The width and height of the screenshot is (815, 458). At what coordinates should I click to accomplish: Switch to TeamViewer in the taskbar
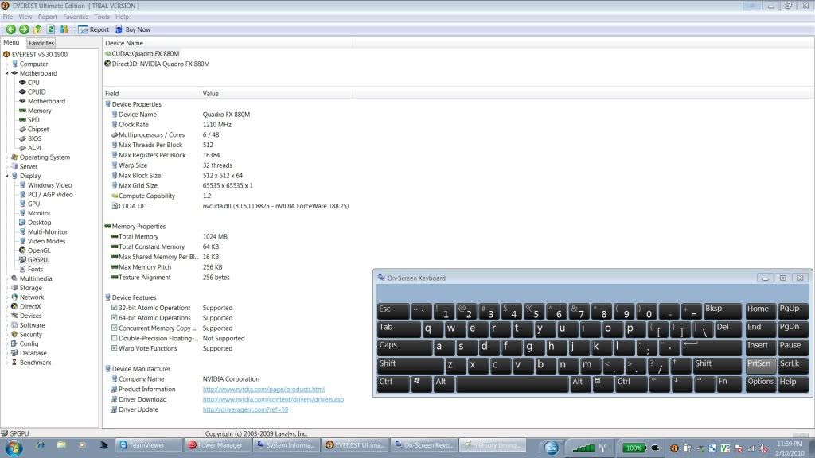(x=147, y=445)
